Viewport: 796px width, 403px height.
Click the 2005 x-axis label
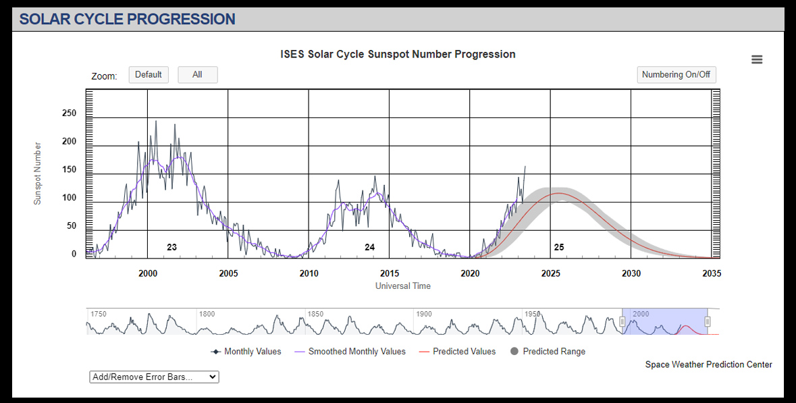coord(228,273)
